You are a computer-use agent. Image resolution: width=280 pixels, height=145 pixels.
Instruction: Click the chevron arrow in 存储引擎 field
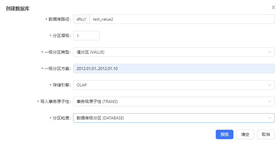click(269, 85)
